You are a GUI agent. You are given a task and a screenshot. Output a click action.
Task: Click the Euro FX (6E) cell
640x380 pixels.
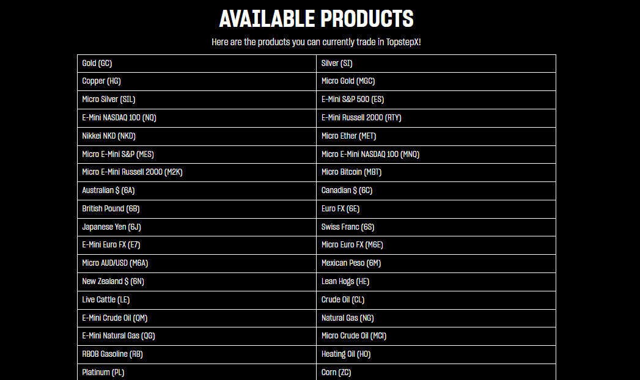[x=340, y=209]
